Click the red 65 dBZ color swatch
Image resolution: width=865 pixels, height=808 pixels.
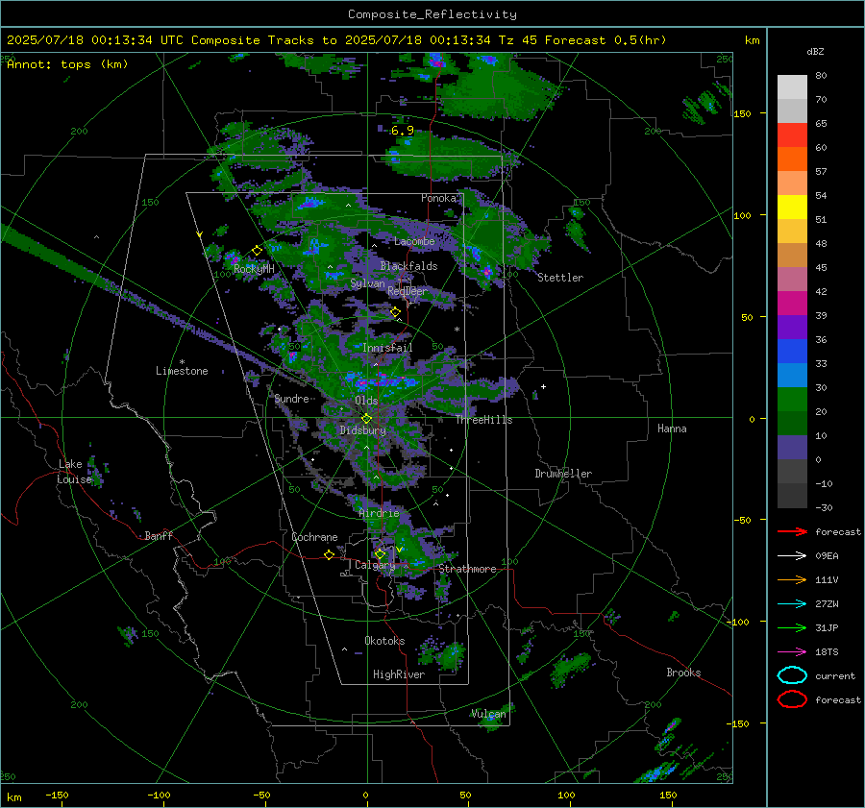tap(792, 135)
